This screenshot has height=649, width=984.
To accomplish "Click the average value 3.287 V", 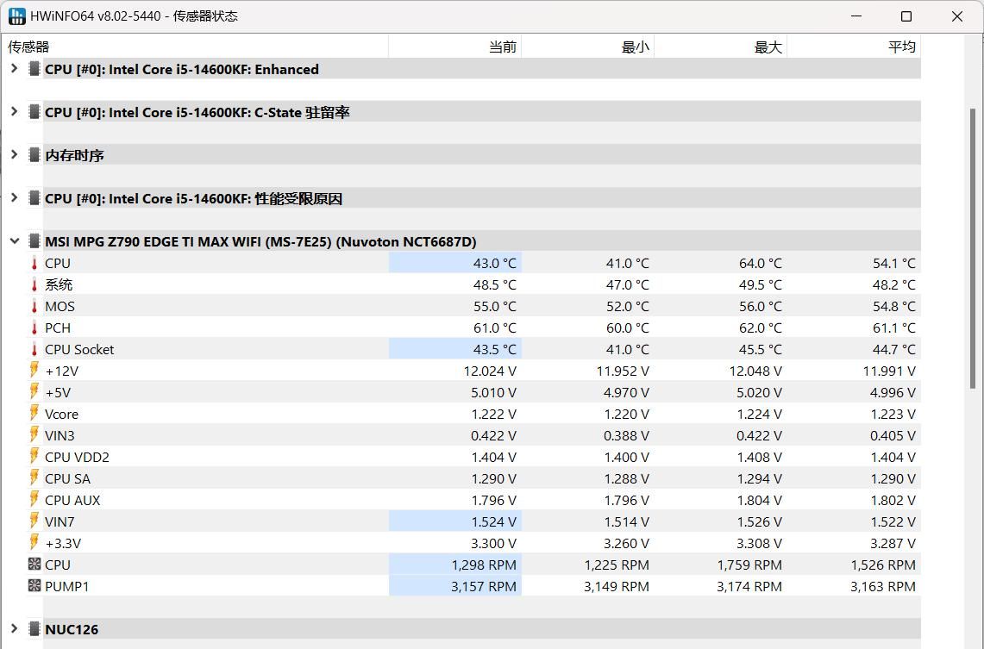I will (893, 543).
